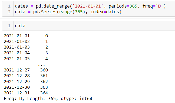
Task: Click the value 360 in the output
Action: point(44,70)
